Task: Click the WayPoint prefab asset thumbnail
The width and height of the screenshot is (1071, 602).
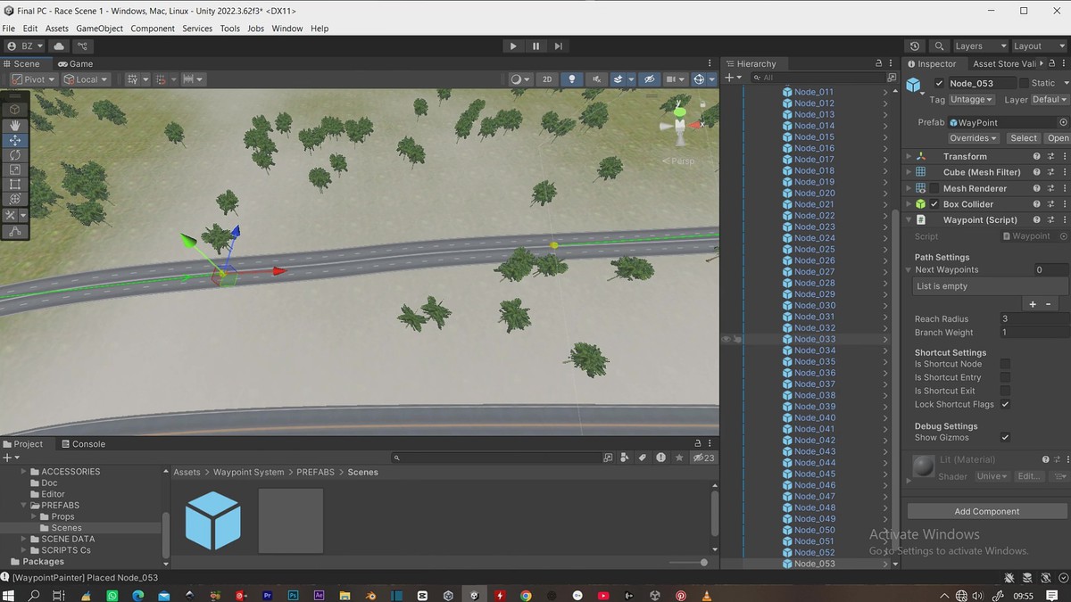Action: coord(212,520)
